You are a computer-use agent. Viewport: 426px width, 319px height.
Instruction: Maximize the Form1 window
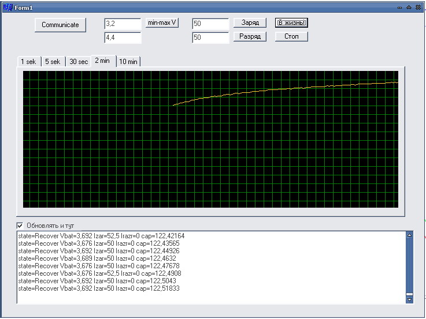pyautogui.click(x=409, y=7)
